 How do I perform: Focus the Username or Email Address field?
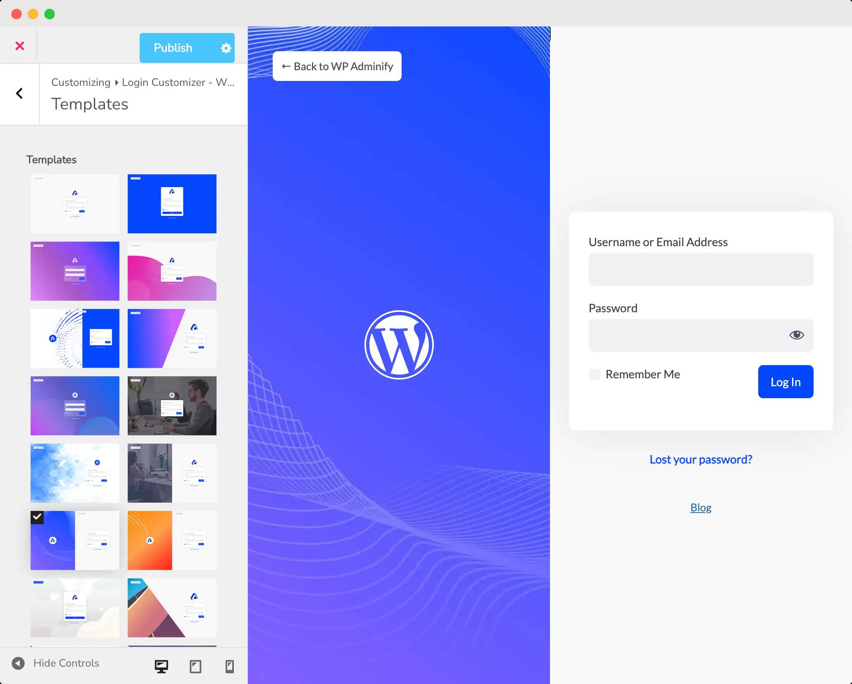(x=701, y=269)
